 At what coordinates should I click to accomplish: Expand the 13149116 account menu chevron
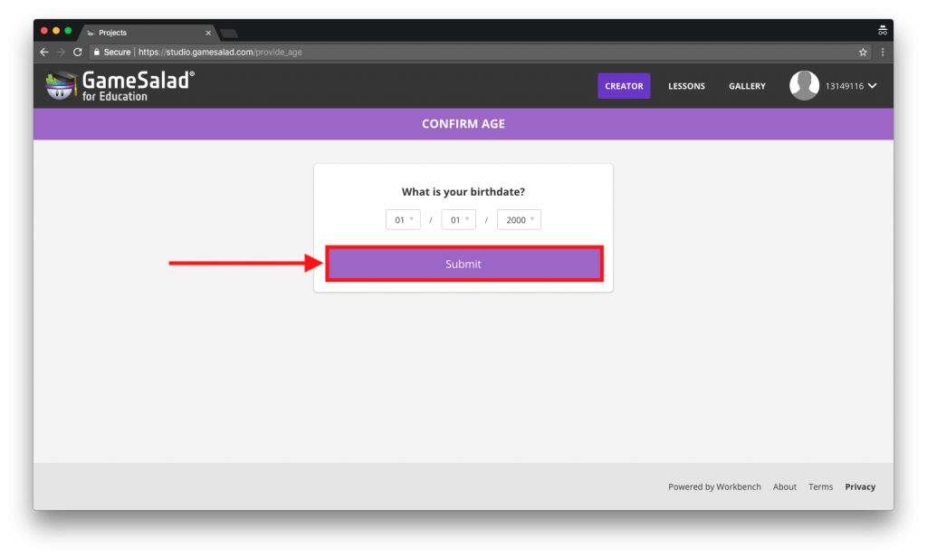[873, 86]
